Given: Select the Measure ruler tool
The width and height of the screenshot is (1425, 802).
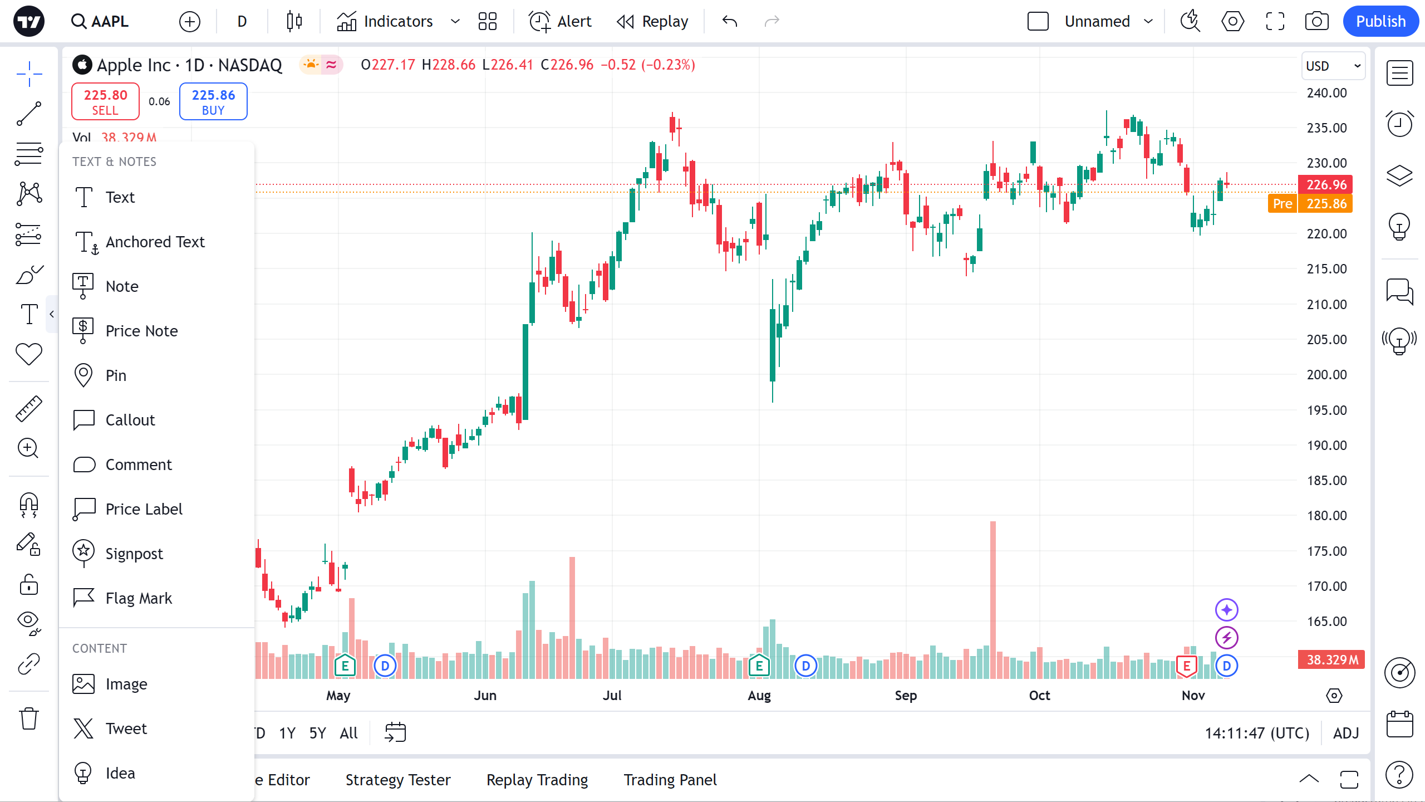Looking at the screenshot, I should [29, 408].
